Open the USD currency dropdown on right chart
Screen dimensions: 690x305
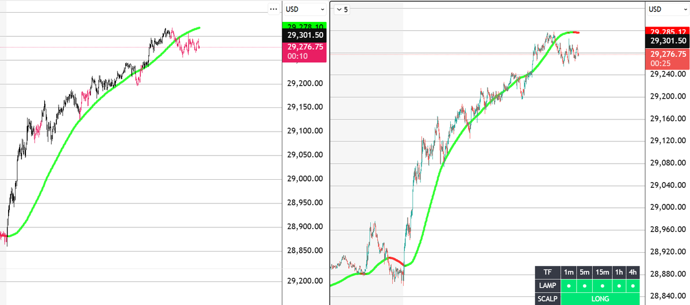(x=667, y=9)
